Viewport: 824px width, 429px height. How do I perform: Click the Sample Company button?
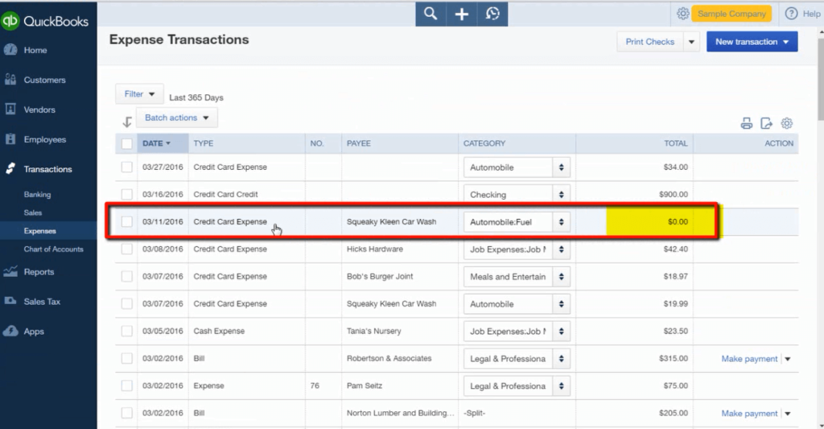tap(731, 14)
